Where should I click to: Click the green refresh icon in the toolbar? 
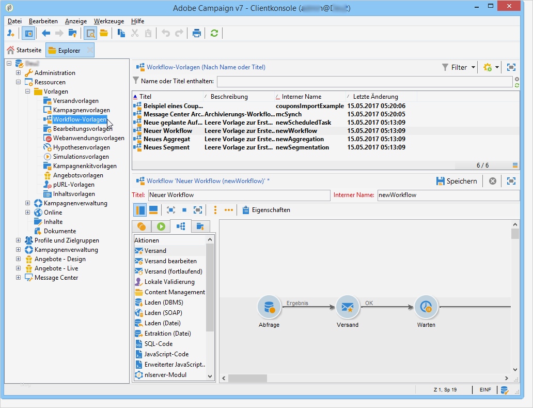point(214,33)
